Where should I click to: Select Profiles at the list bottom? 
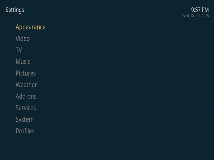click(25, 131)
